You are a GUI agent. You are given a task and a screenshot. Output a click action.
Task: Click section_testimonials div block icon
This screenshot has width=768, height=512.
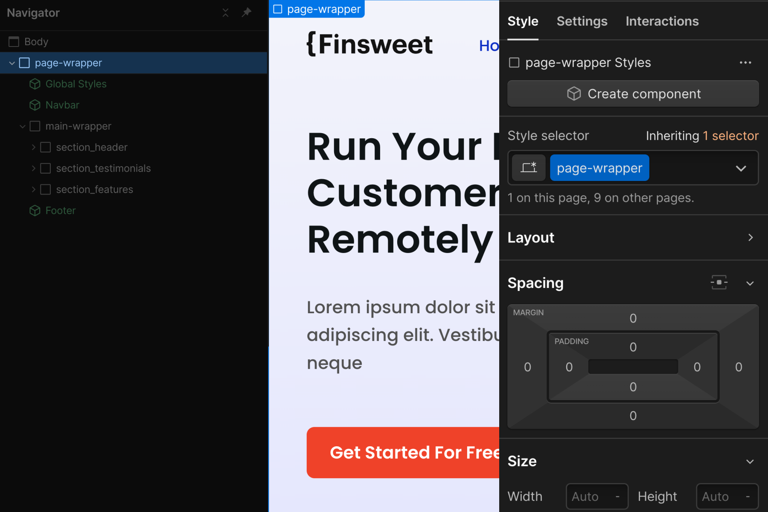point(46,168)
